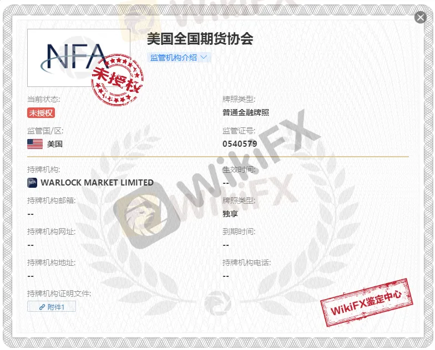Click the 持牌机构网址 label
435x350 pixels.
point(51,231)
